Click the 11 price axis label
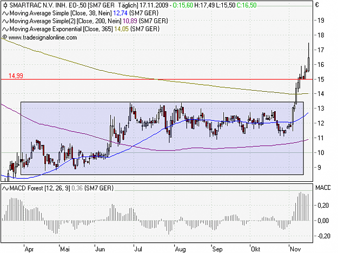Viewport: 338px width, 253px height. (x=321, y=138)
